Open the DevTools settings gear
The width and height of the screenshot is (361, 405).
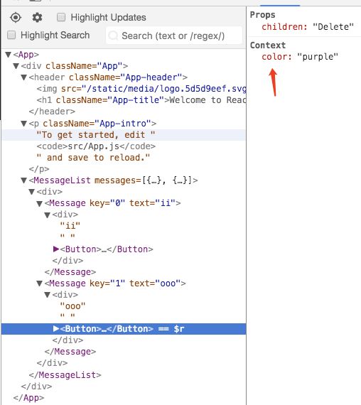pos(37,18)
